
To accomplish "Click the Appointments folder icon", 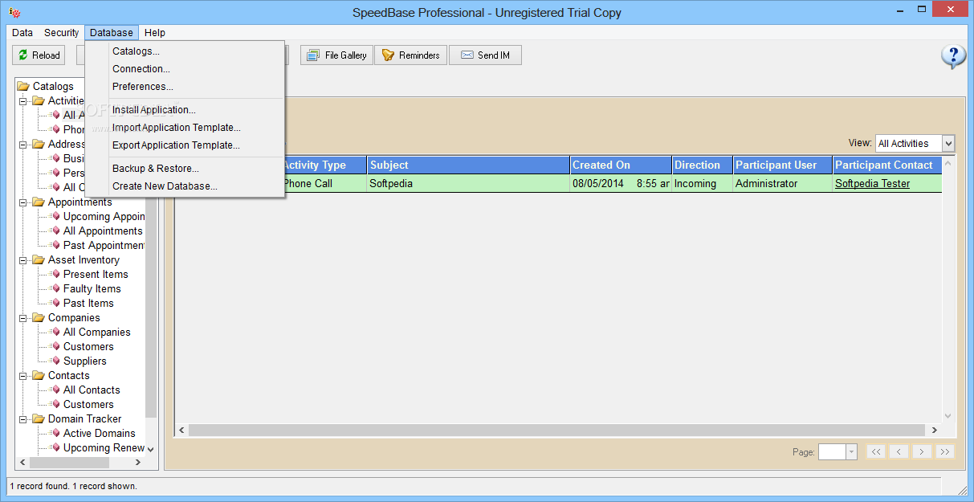I will point(39,202).
